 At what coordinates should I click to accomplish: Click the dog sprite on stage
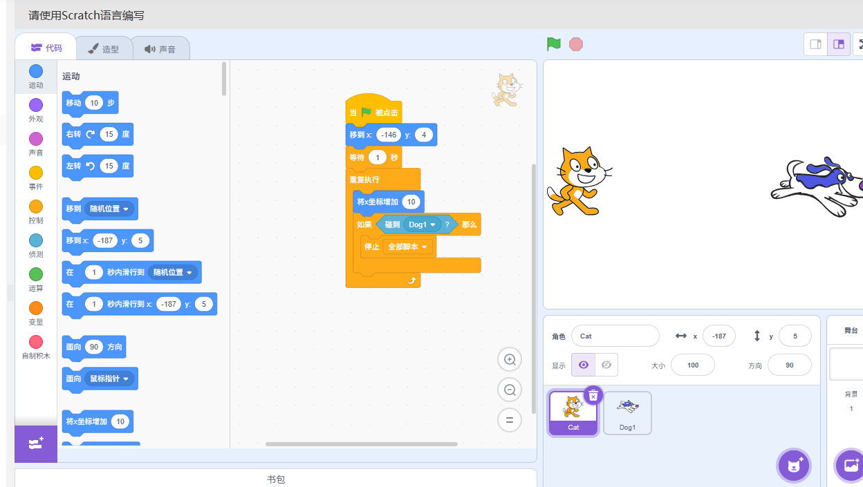point(817,187)
